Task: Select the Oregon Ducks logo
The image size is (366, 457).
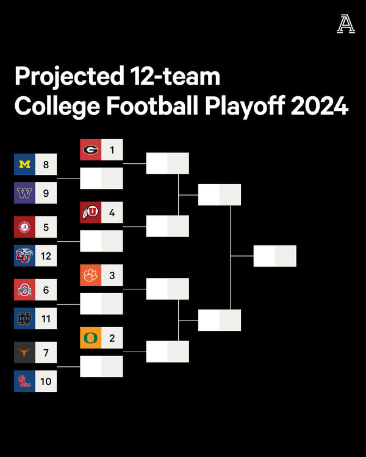Action: tap(91, 338)
